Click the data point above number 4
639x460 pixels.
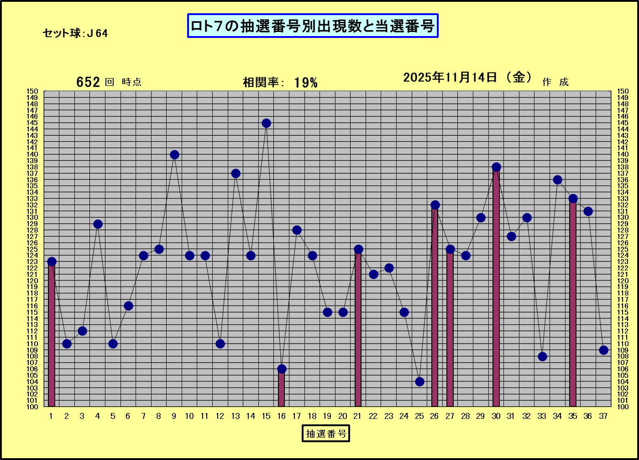[98, 224]
